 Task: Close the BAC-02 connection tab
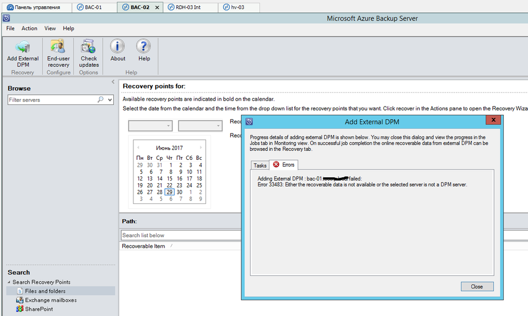tap(157, 7)
